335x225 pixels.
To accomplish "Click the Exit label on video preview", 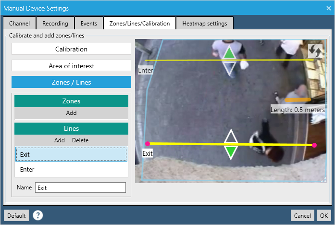I will (148, 153).
